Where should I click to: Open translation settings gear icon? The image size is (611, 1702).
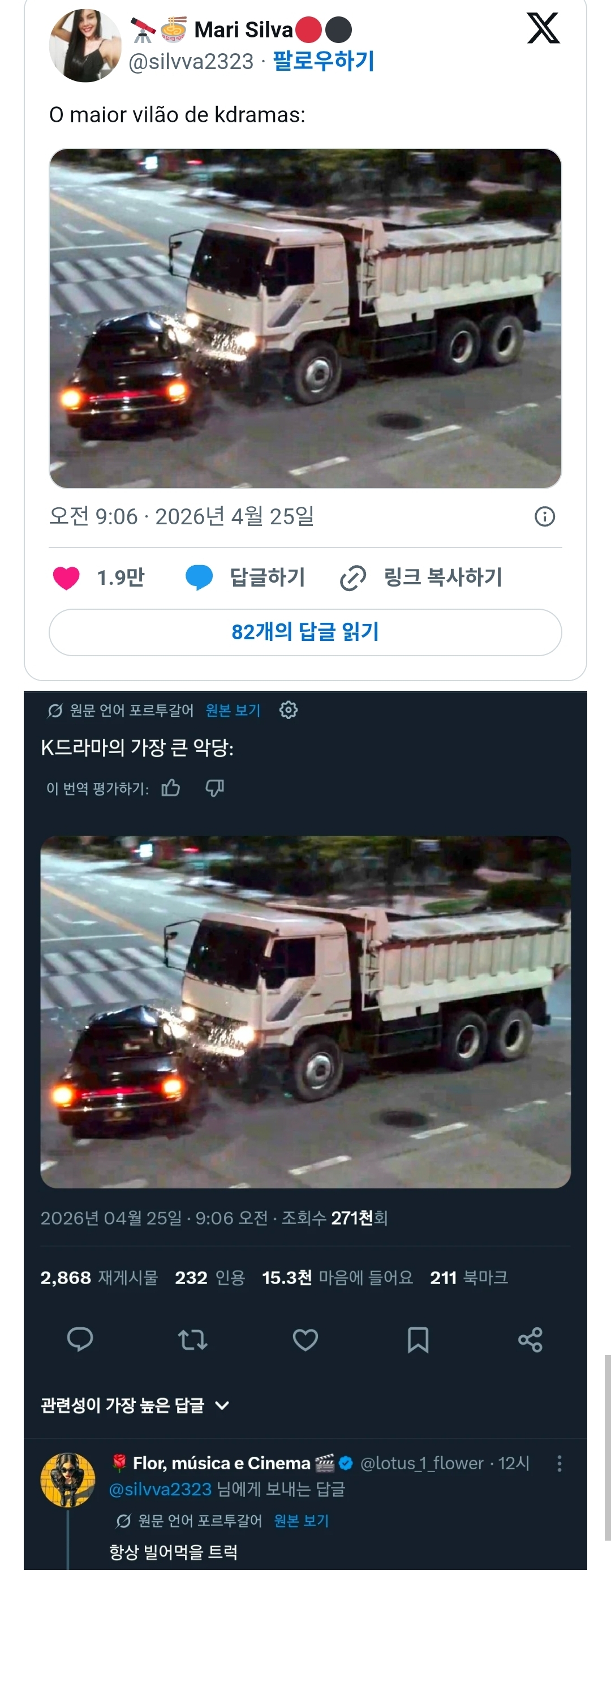(x=289, y=709)
